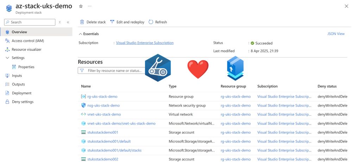Open the JSON View link
The width and height of the screenshot is (352, 162).
pos(336,34)
